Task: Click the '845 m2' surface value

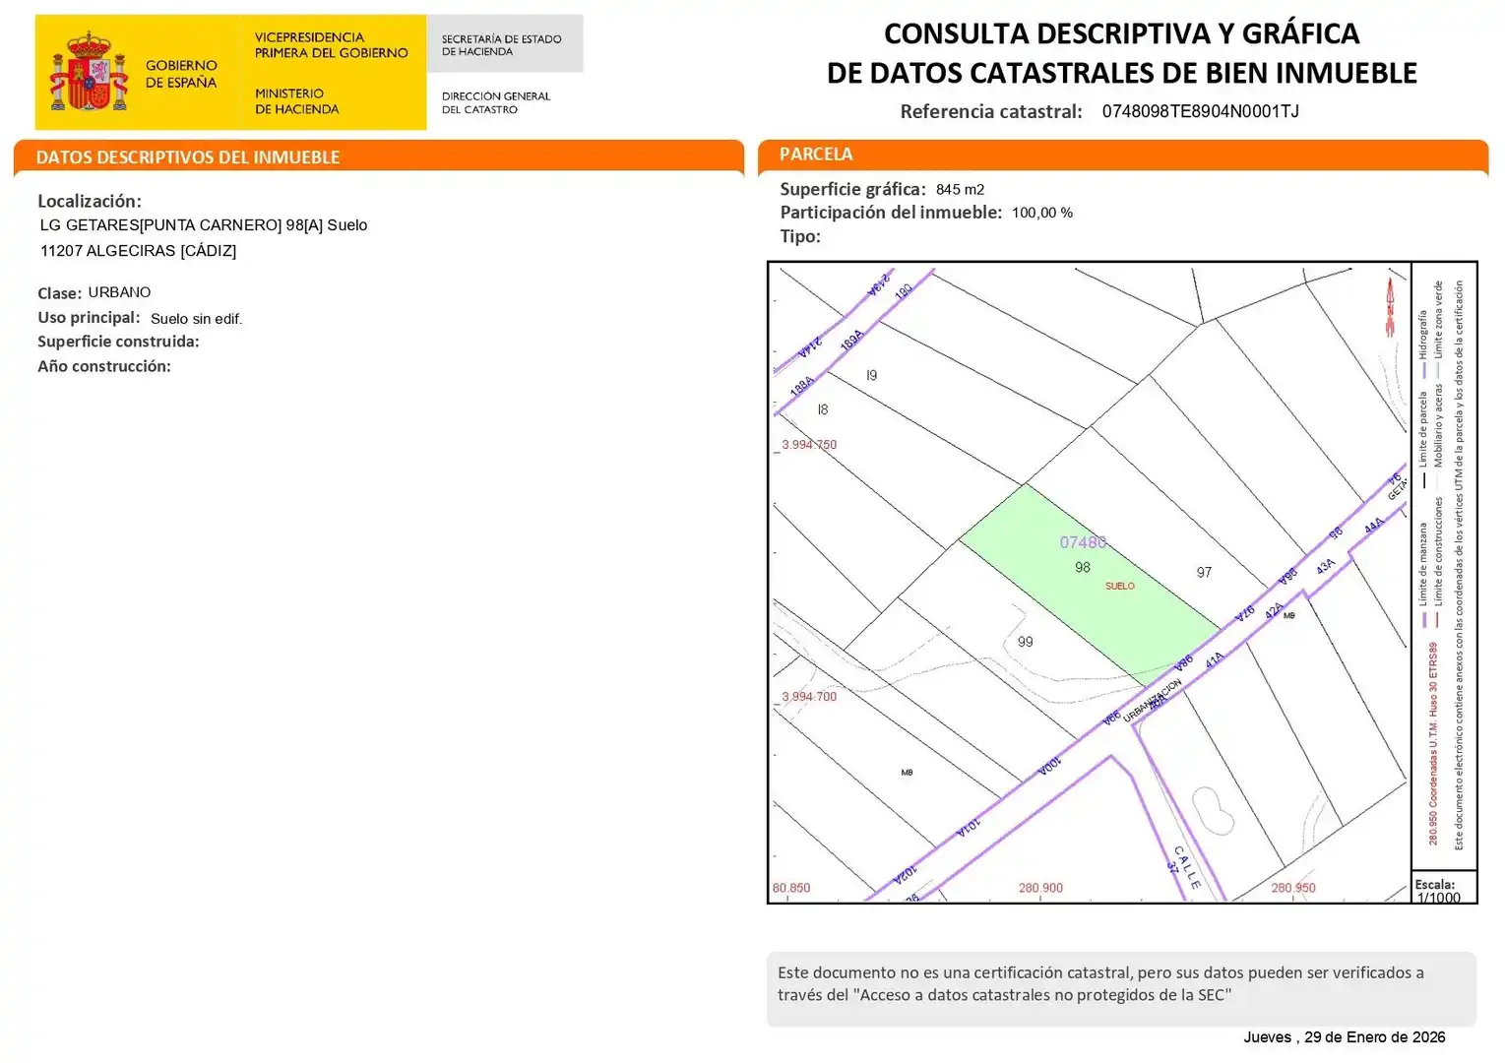Action: click(x=960, y=189)
